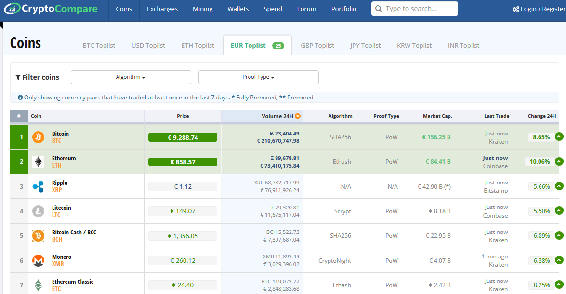The height and width of the screenshot is (294, 566).
Task: Select the EUR Toplist tab
Action: click(257, 45)
